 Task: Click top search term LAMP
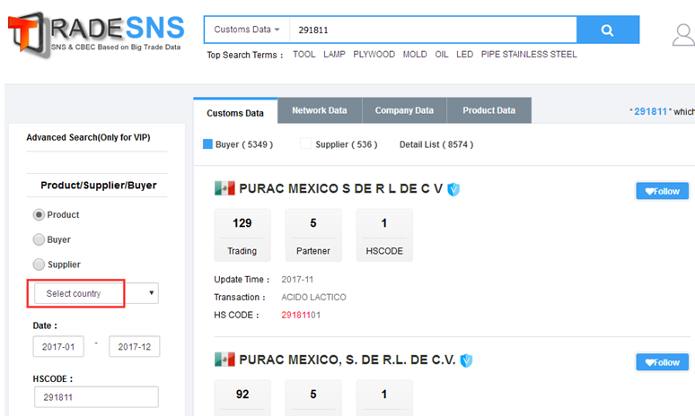(334, 55)
